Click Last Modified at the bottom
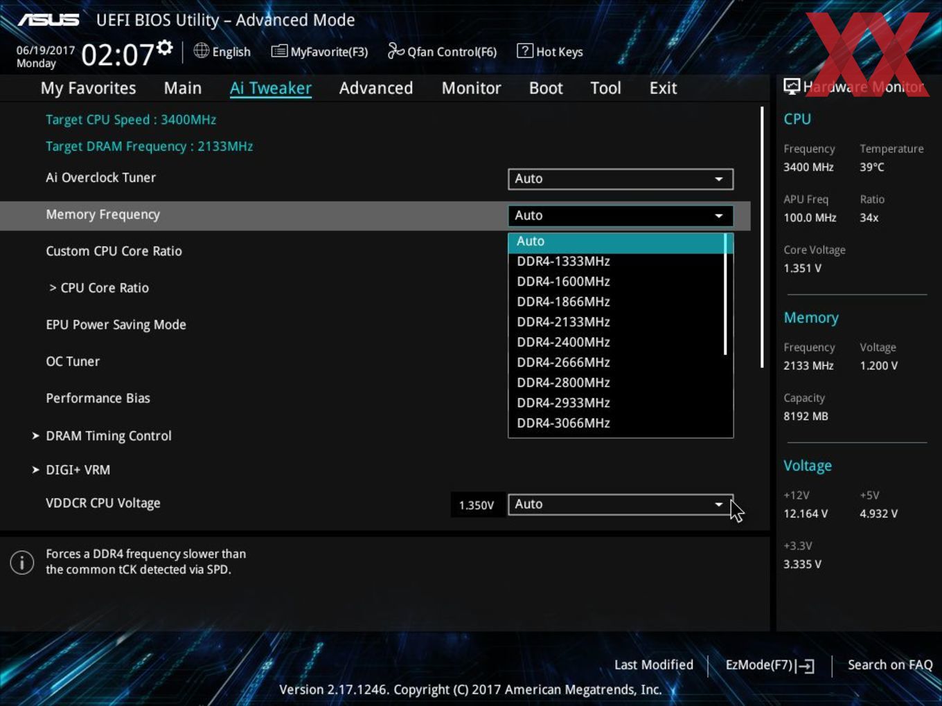942x706 pixels. 654,664
